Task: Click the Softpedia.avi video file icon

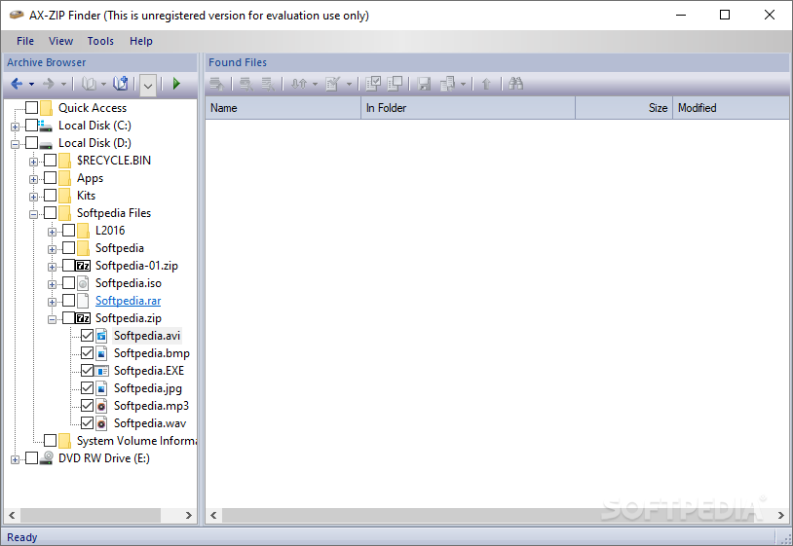Action: point(101,336)
